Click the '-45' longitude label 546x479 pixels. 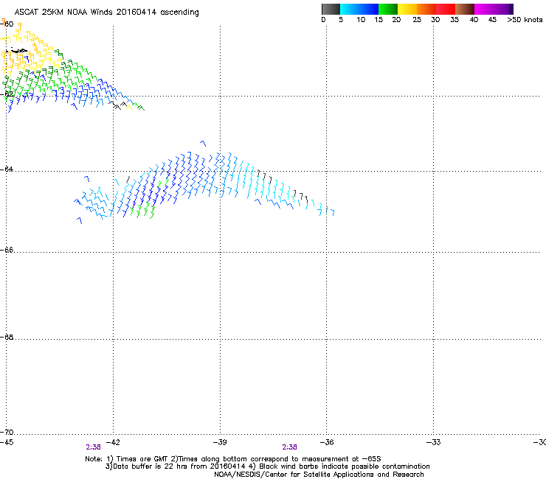point(7,442)
